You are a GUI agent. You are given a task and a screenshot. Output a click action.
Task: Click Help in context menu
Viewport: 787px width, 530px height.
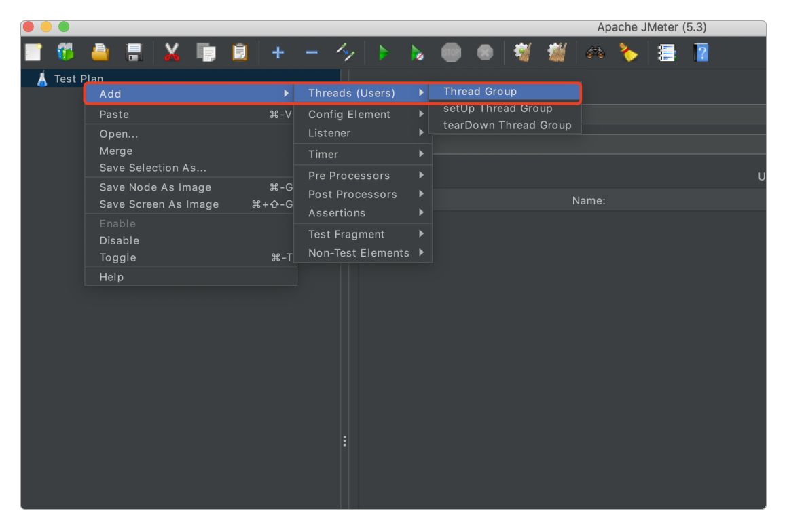coord(189,278)
